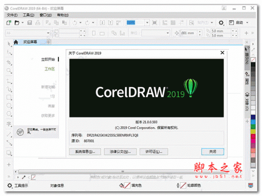The image size is (262, 196).
Task: Click the Undo arrow icon
Action: click(75, 23)
